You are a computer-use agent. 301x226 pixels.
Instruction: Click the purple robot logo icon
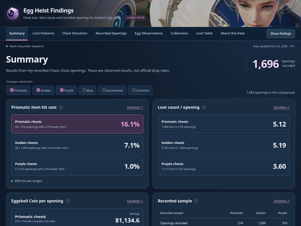coord(13,14)
